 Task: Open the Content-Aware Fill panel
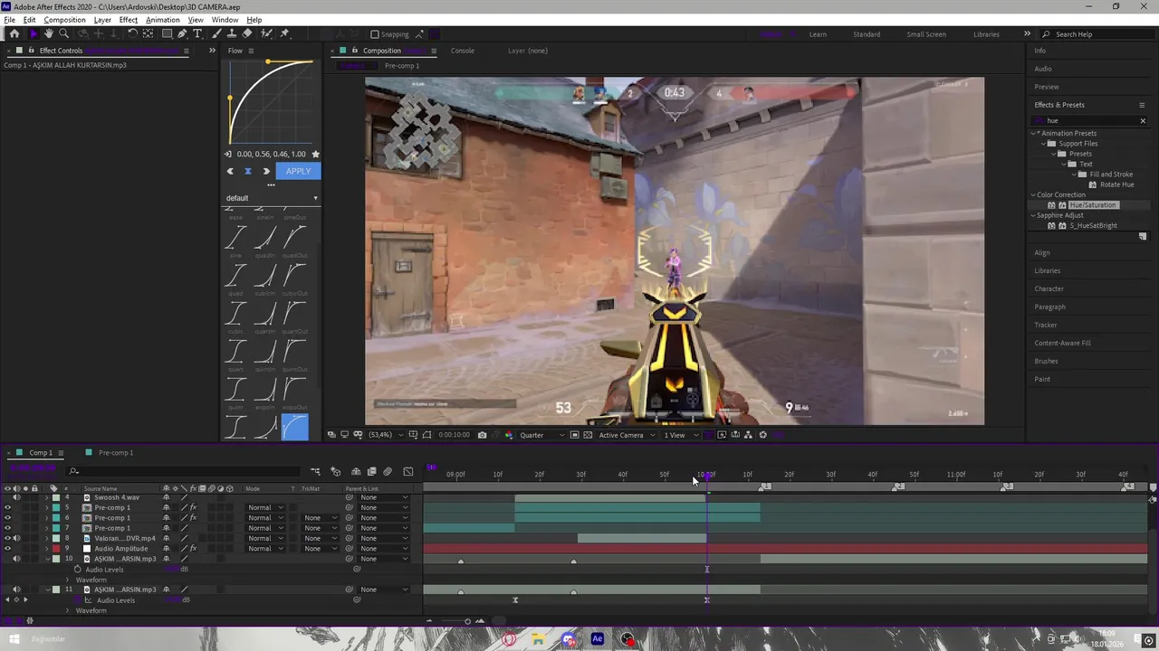pyautogui.click(x=1062, y=343)
